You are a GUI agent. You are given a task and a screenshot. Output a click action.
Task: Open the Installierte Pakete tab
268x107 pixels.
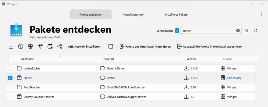pos(176,15)
